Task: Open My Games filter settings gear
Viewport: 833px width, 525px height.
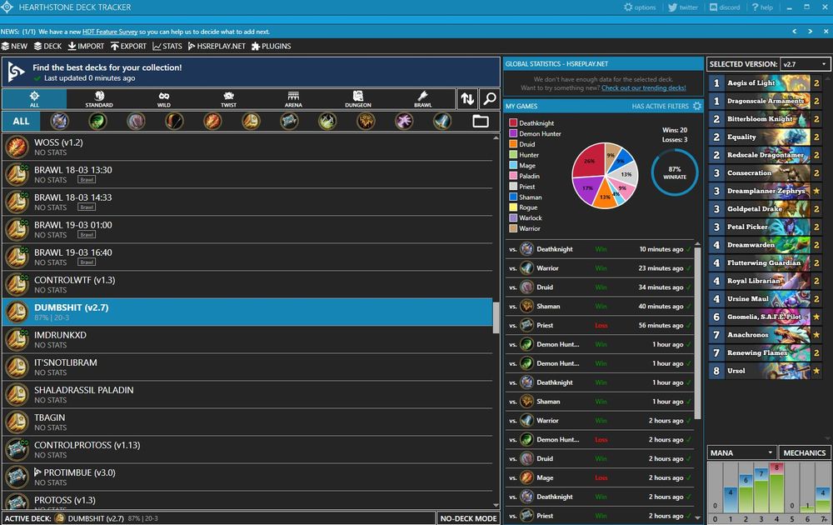Action: (697, 107)
